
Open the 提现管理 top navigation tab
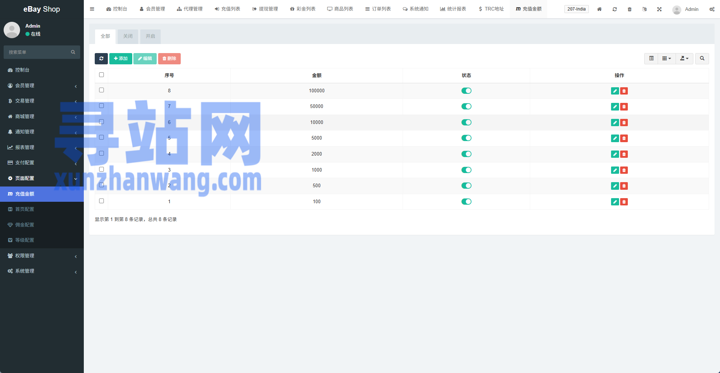(x=265, y=9)
